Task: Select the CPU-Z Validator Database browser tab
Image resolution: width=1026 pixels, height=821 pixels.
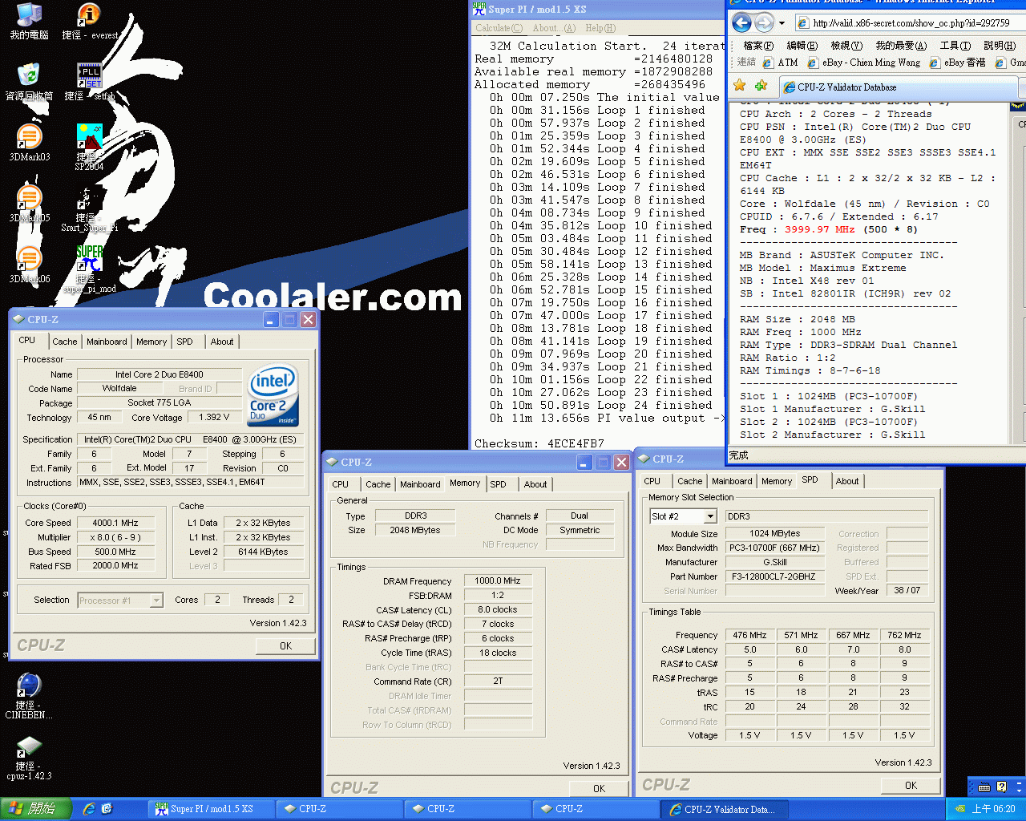Action: (x=898, y=87)
